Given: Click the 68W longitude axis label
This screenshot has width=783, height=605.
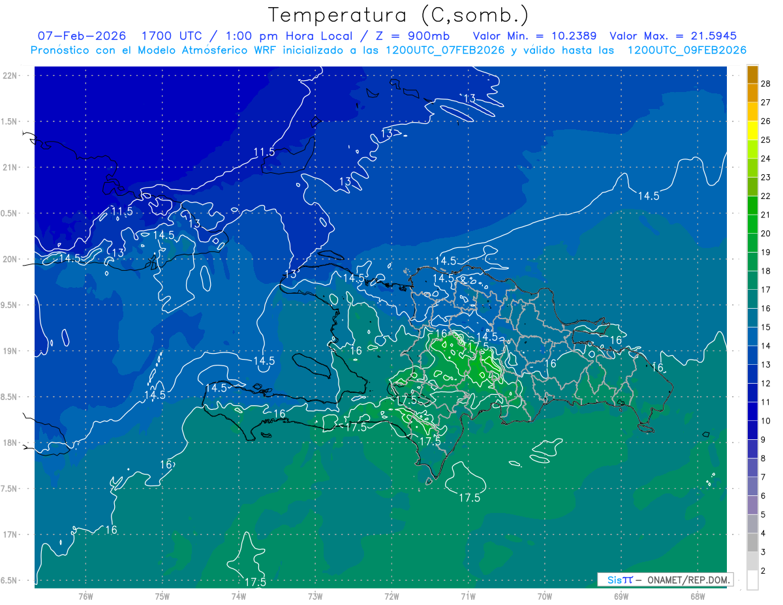Looking at the screenshot, I should 698,597.
